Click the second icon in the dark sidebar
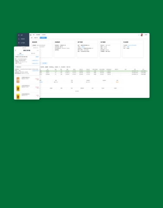 (19, 39)
